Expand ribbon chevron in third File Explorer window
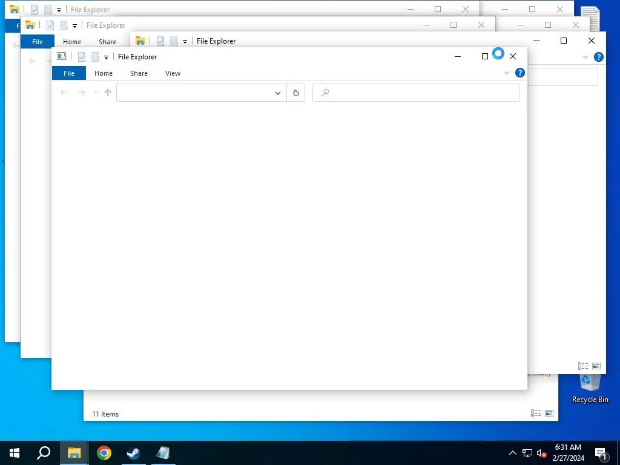This screenshot has width=620, height=465. (585, 57)
